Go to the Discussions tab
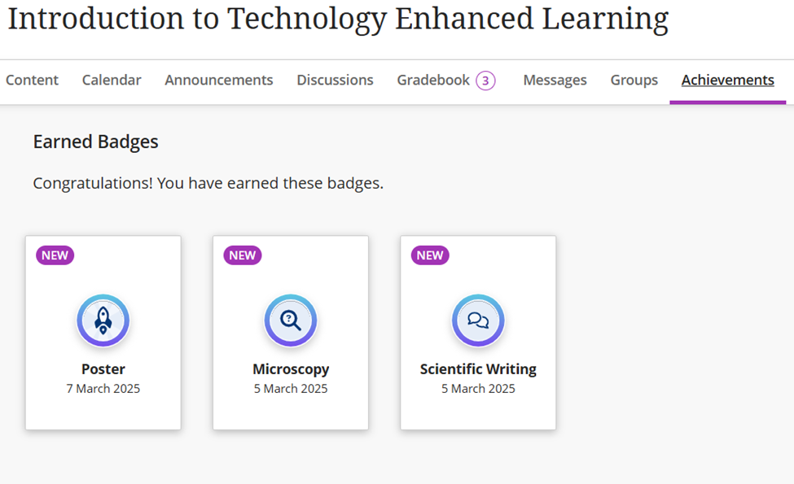The height and width of the screenshot is (484, 794). click(x=335, y=80)
